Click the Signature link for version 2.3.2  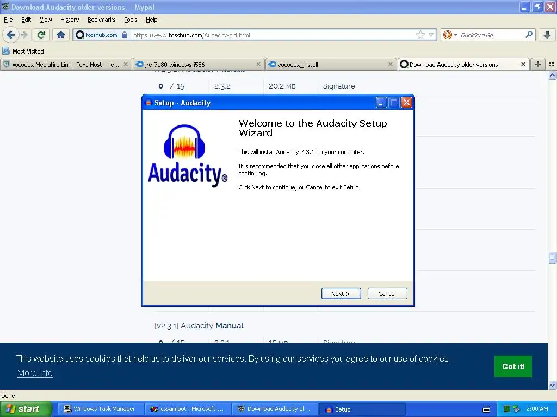coord(339,86)
